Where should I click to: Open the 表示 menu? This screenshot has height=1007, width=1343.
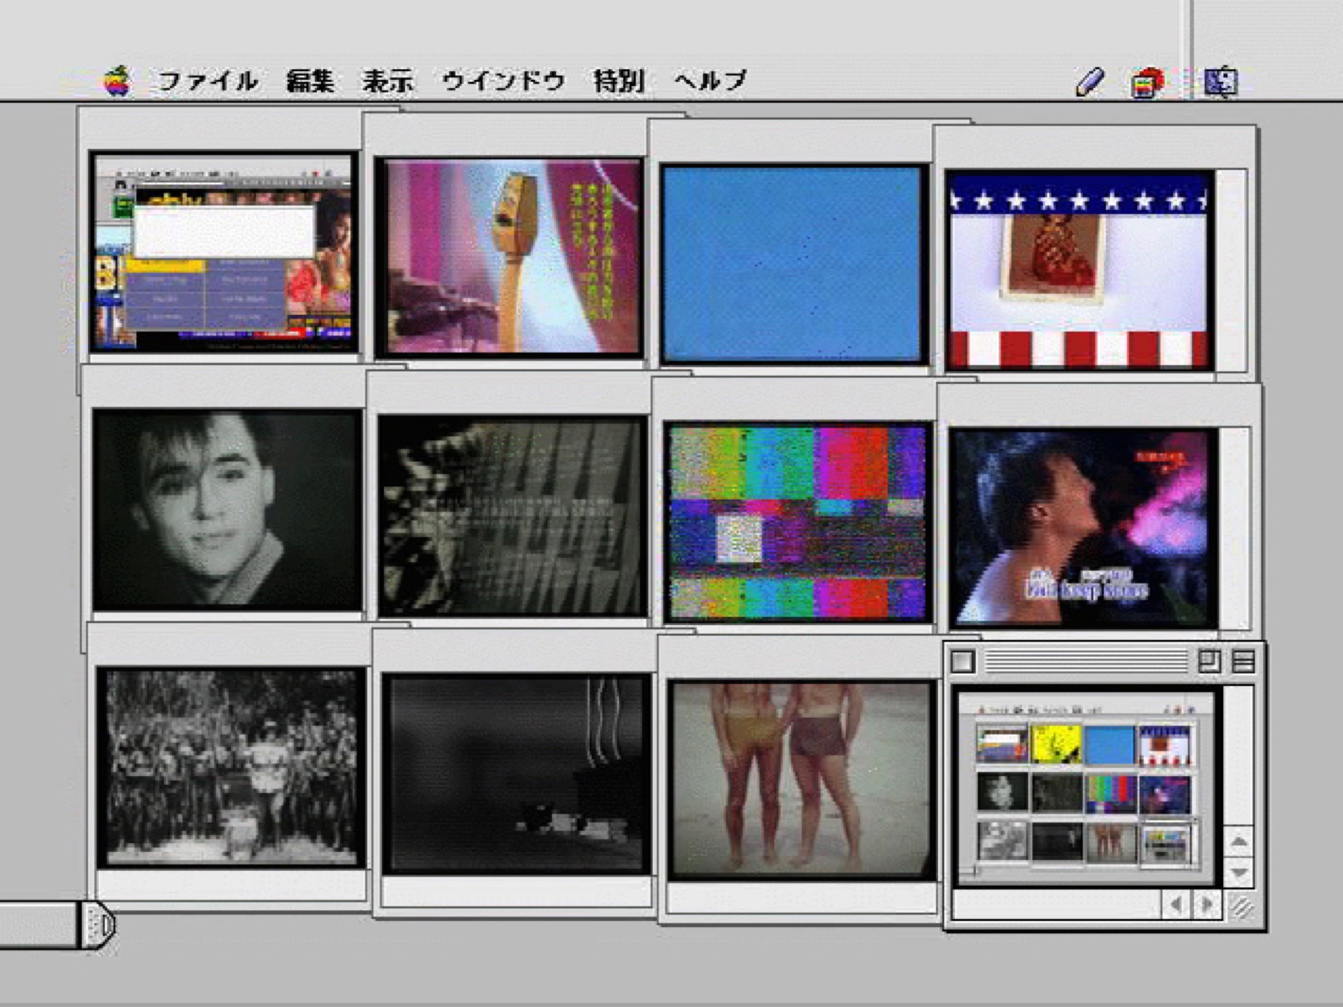point(387,81)
